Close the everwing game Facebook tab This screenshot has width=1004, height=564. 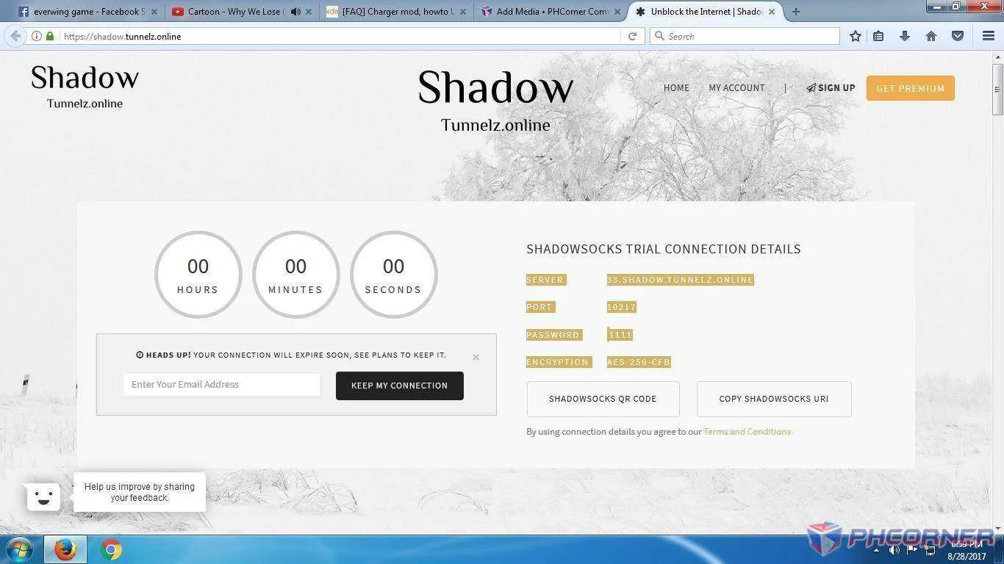point(154,12)
